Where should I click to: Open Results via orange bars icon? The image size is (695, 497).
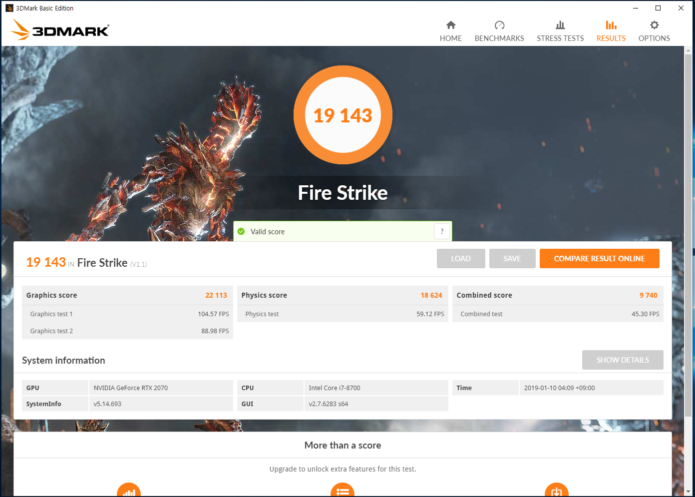pyautogui.click(x=611, y=25)
